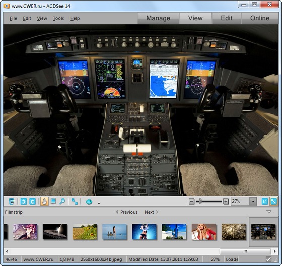Switch to View mode tab
The image size is (282, 266).
195,18
